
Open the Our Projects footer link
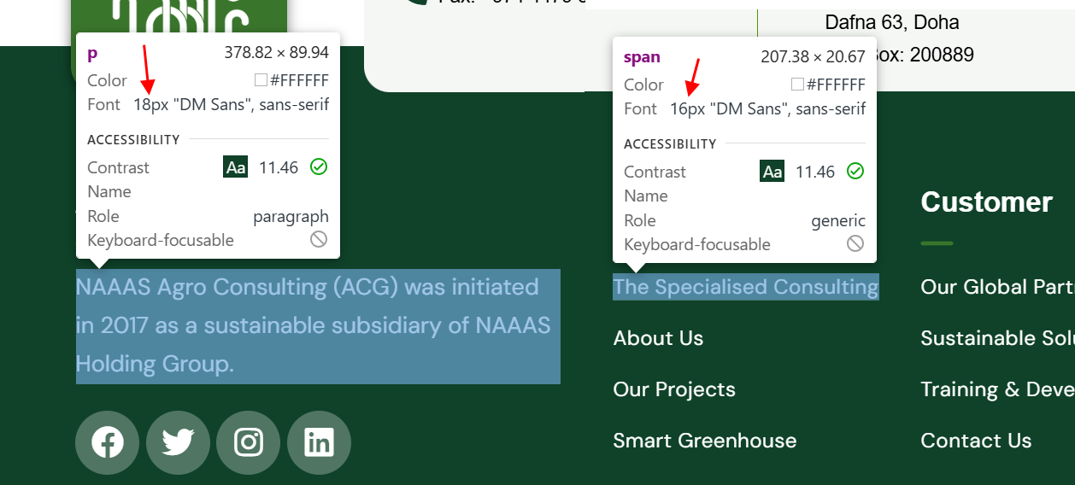tap(674, 389)
